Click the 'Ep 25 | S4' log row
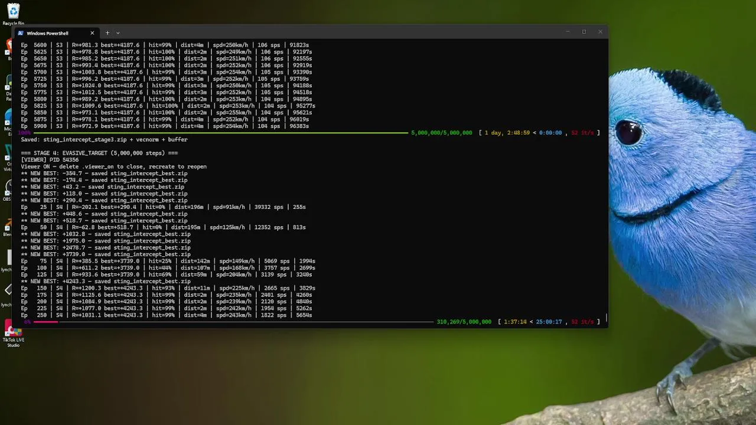Image resolution: width=756 pixels, height=425 pixels. coord(163,207)
